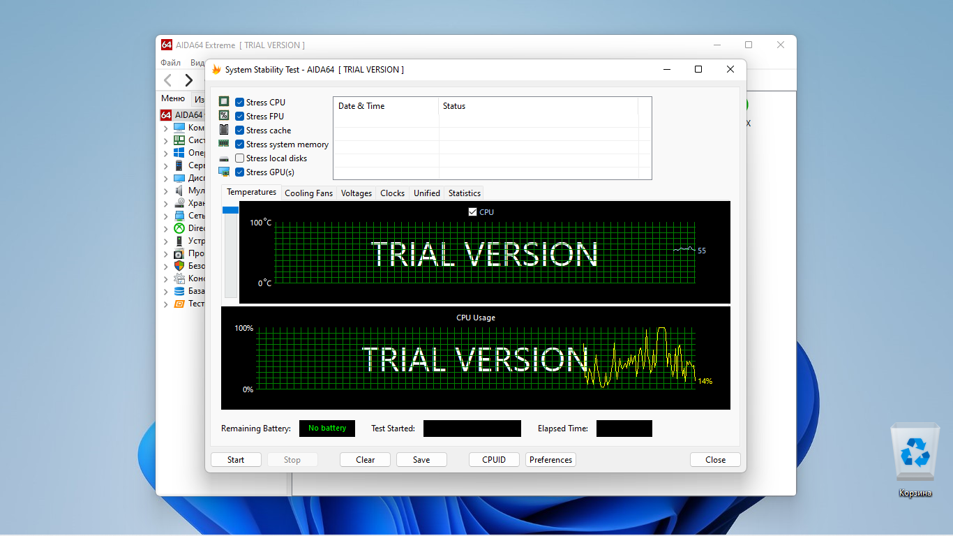Click the memory module icon beside Stress system memory
The height and width of the screenshot is (536, 953).
pyautogui.click(x=224, y=144)
